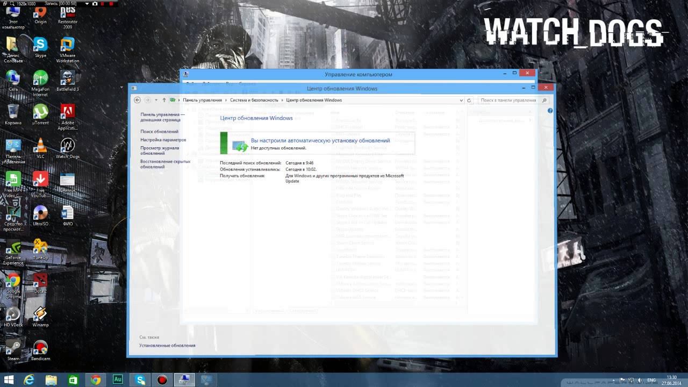The image size is (688, 387).
Task: Open UltraISO desktop shortcut
Action: pyautogui.click(x=40, y=216)
